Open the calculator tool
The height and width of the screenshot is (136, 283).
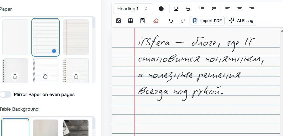click(143, 21)
